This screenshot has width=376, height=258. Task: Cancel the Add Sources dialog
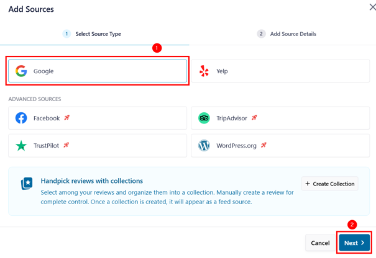tap(320, 243)
